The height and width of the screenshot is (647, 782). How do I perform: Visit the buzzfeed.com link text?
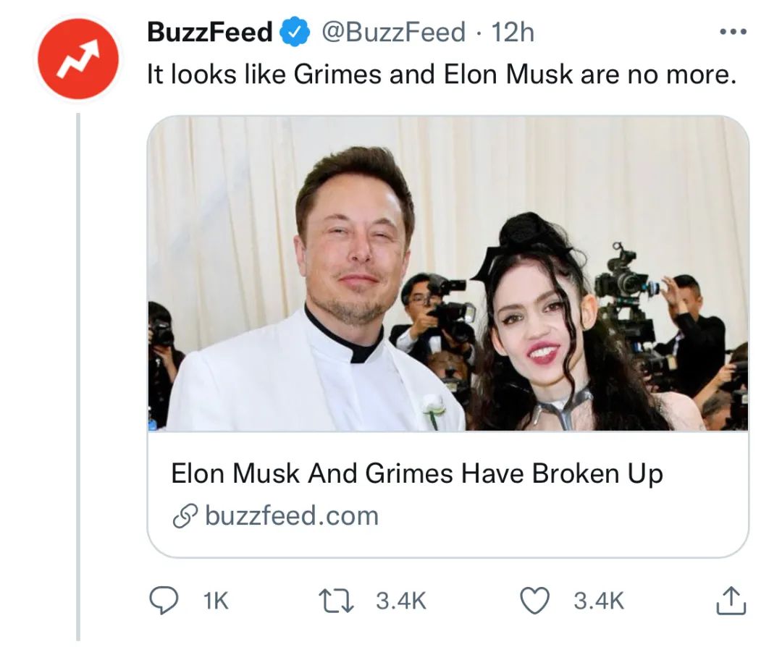point(292,516)
